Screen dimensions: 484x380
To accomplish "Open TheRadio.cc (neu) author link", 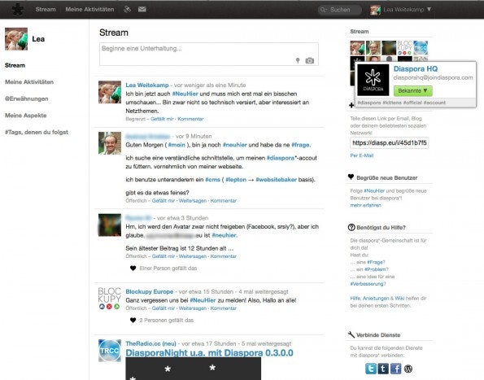I will 150,343.
